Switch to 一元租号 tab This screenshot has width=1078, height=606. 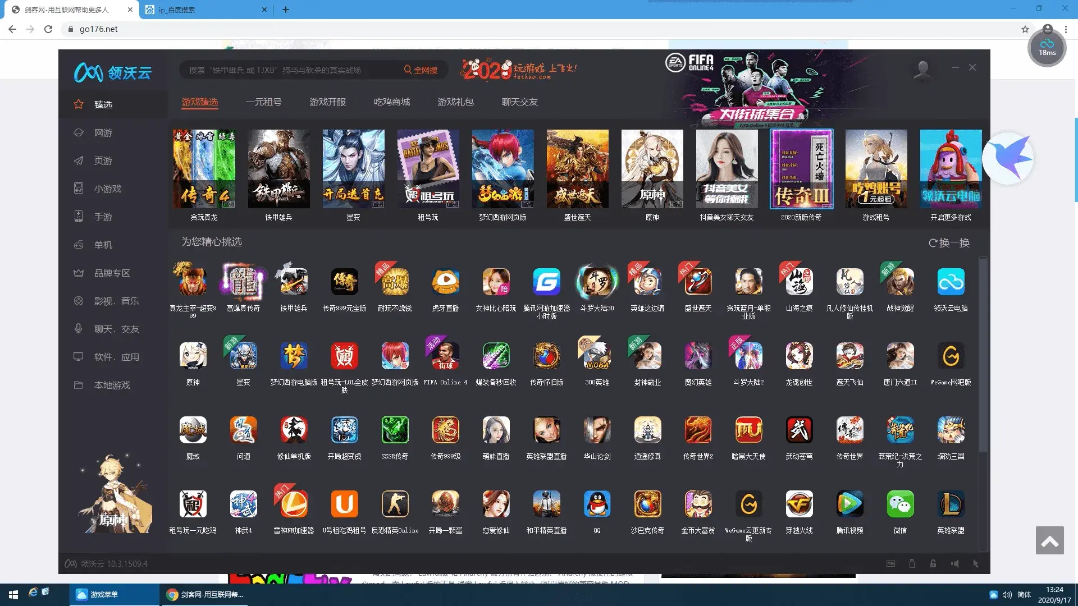tap(263, 102)
